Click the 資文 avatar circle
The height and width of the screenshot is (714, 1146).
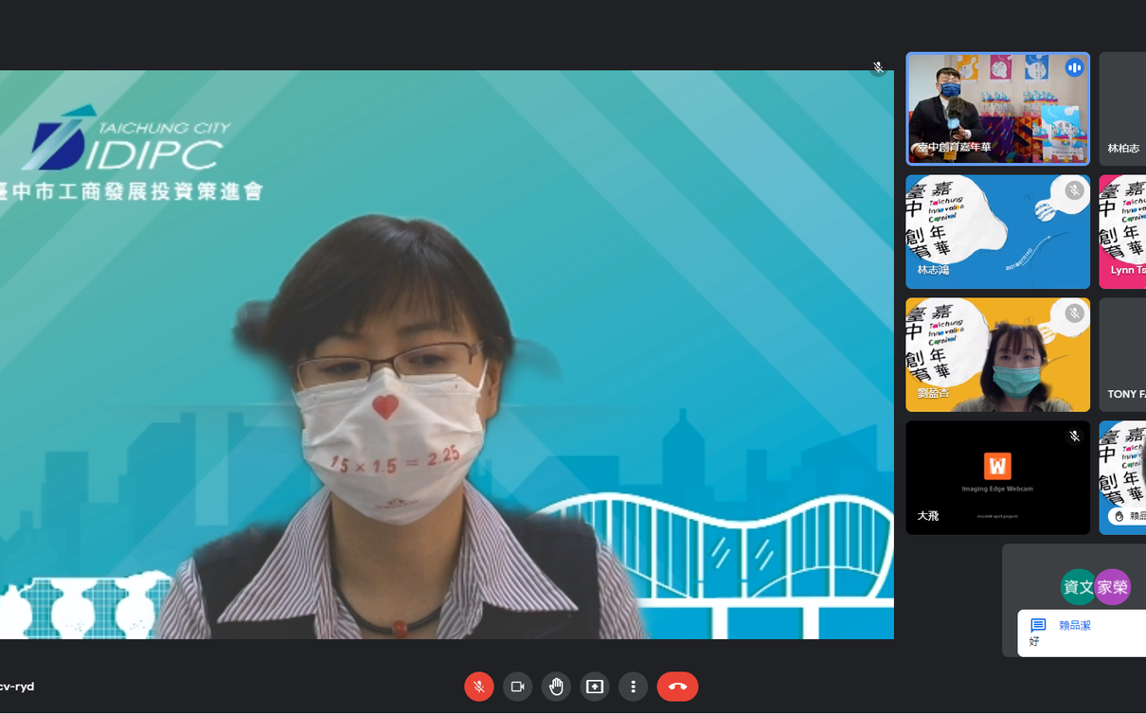click(x=1079, y=587)
